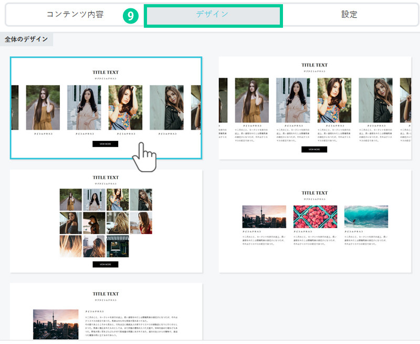This screenshot has width=420, height=344.
Task: Select the photo grid mosaic design
Action: pyautogui.click(x=106, y=221)
